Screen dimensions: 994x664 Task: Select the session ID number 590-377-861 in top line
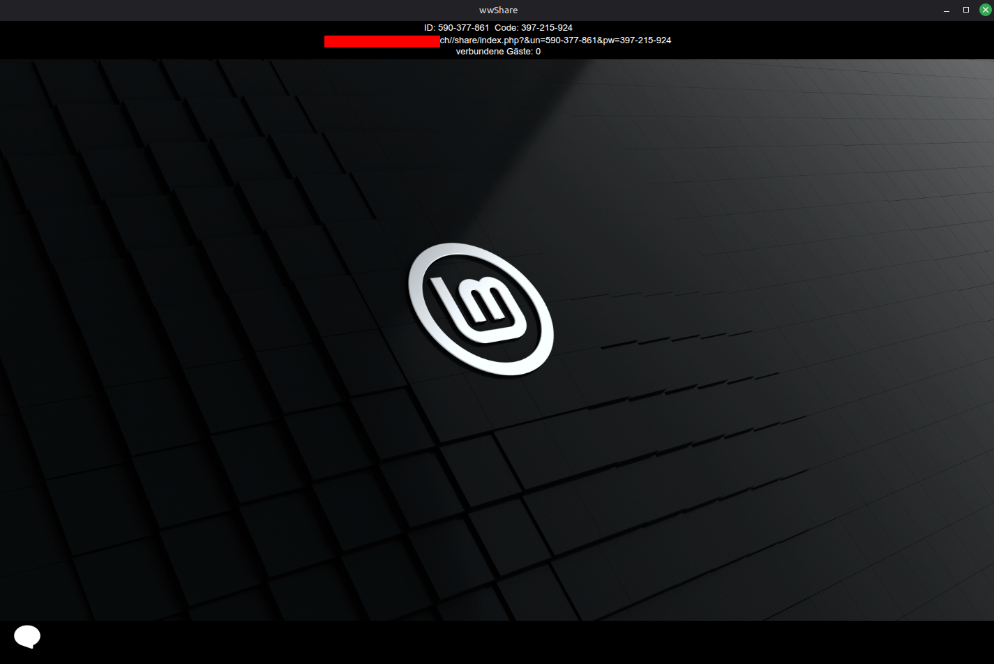(x=463, y=28)
